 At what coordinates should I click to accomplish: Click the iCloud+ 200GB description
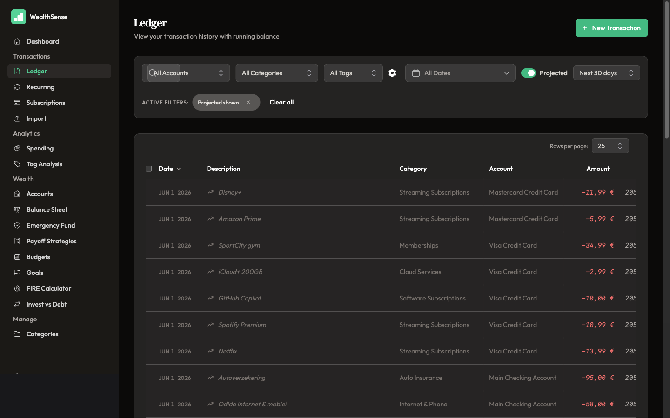[x=241, y=272]
